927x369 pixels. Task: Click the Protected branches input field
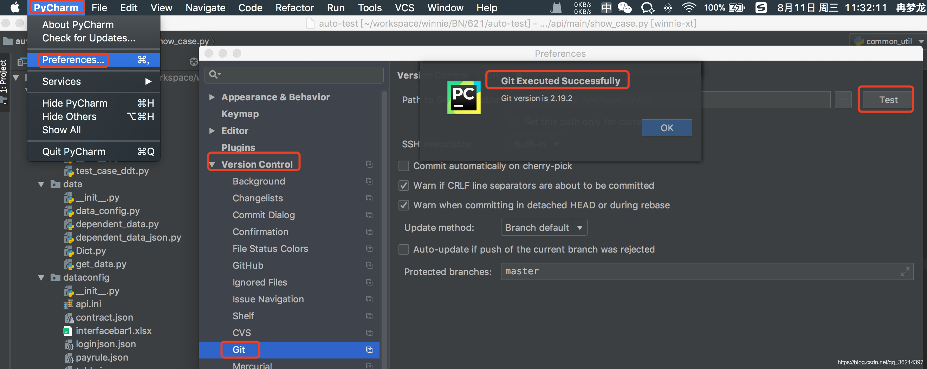pos(707,271)
